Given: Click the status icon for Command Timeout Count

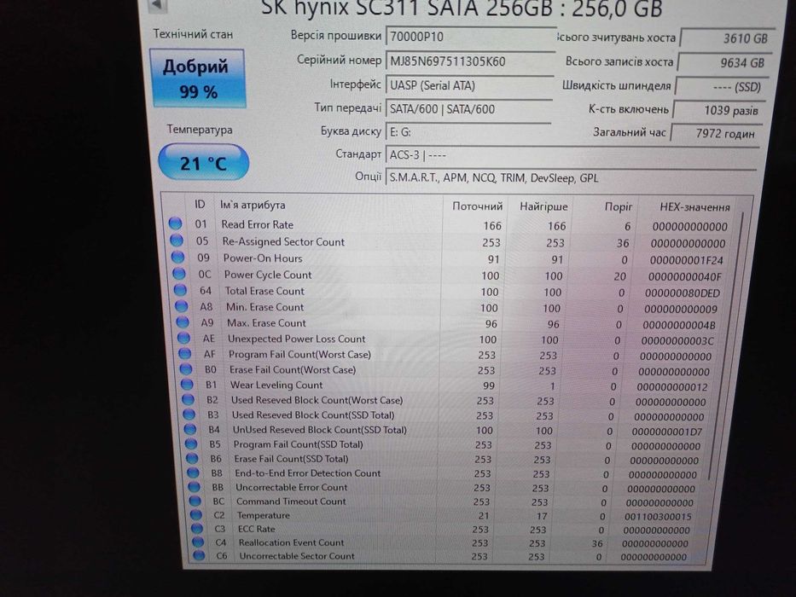Looking at the screenshot, I should (195, 501).
